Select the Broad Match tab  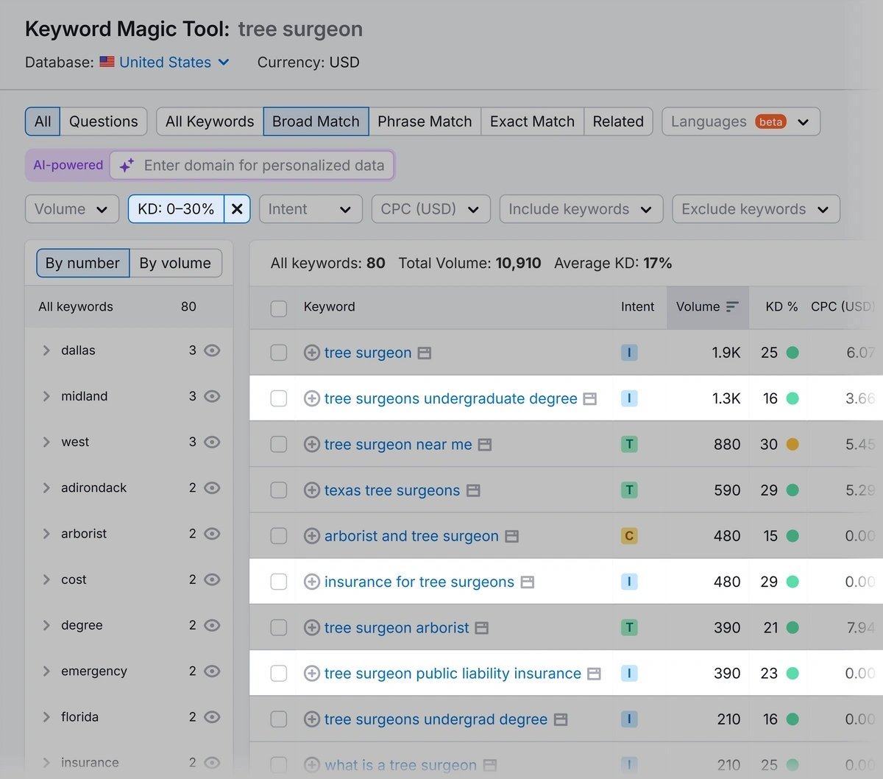click(316, 121)
